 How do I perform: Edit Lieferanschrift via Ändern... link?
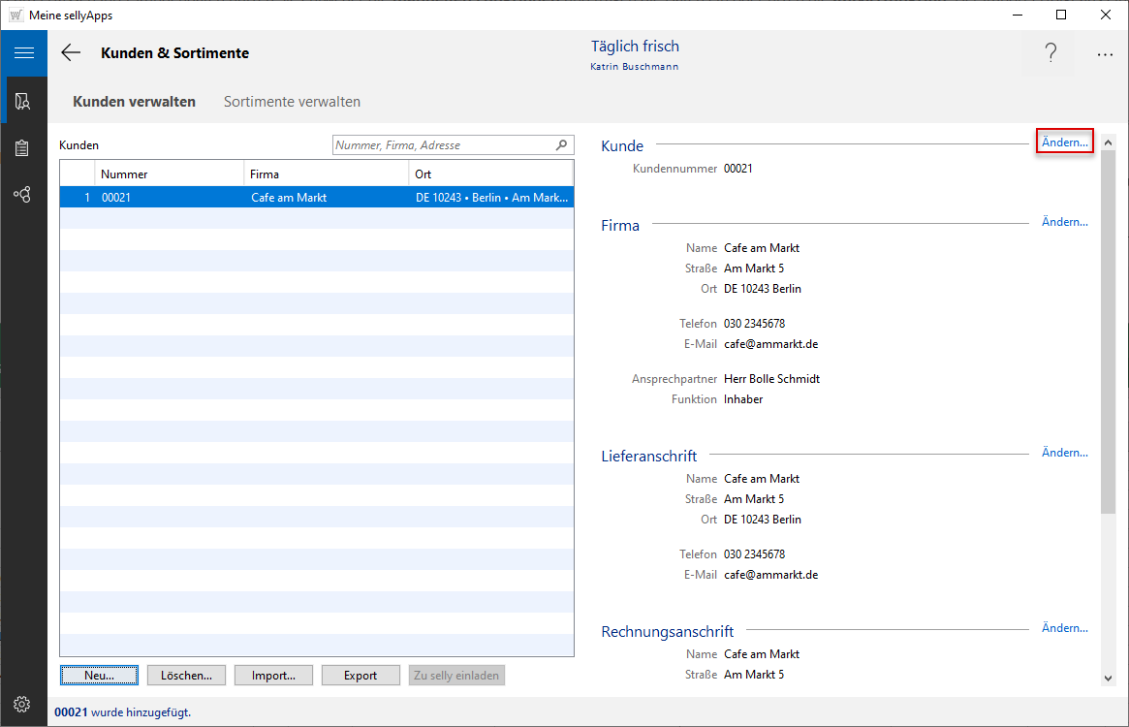click(1064, 453)
